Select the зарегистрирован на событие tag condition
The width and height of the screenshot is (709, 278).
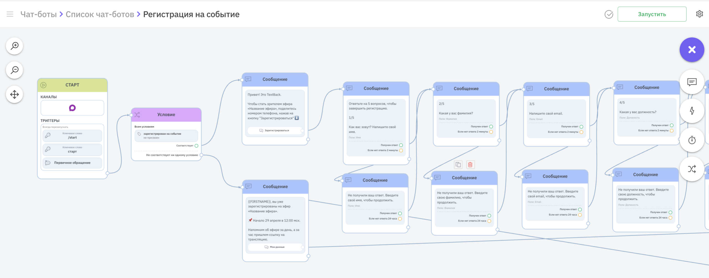[166, 136]
